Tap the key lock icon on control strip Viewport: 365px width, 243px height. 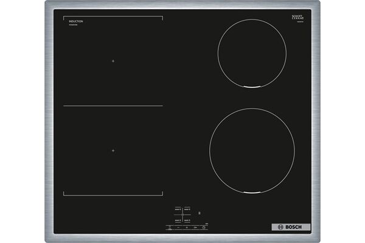195,227
